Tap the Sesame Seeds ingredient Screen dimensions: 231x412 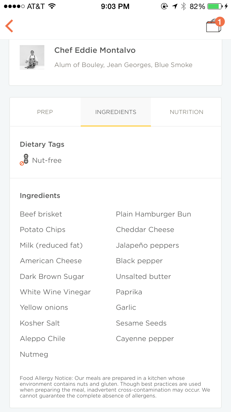(141, 323)
